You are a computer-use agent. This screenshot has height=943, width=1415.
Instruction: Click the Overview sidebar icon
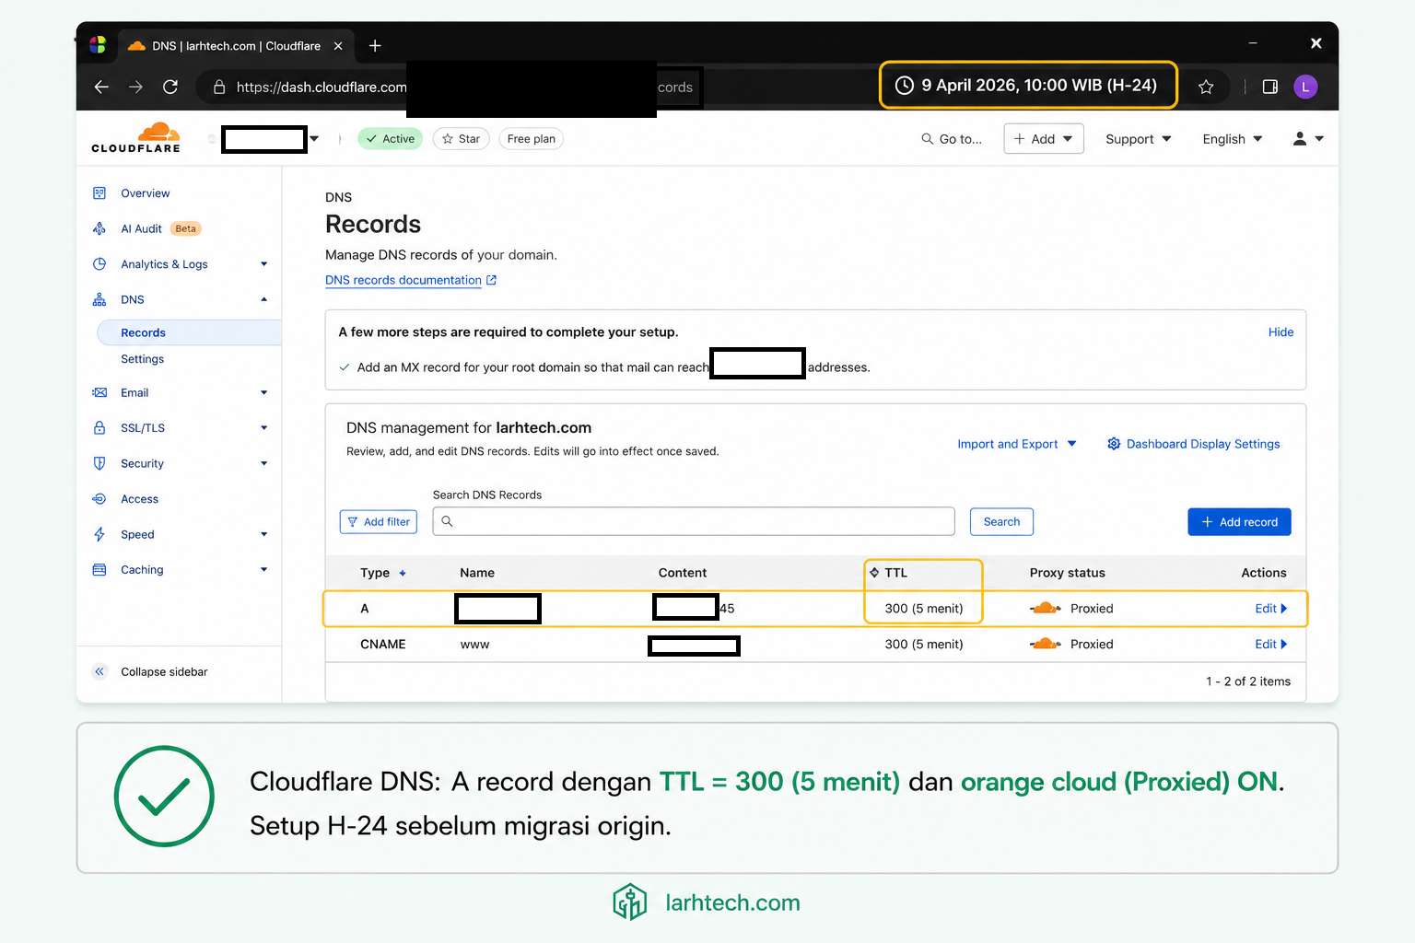99,193
